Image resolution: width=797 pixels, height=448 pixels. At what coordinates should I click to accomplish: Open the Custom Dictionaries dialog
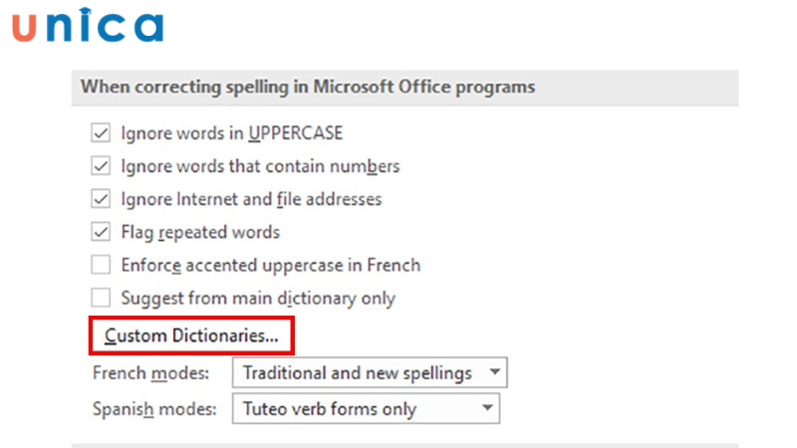point(191,336)
